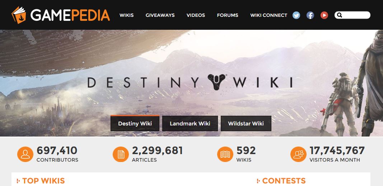Open the Facebook social icon
Viewport: 383px width, 186px height.
coord(310,15)
